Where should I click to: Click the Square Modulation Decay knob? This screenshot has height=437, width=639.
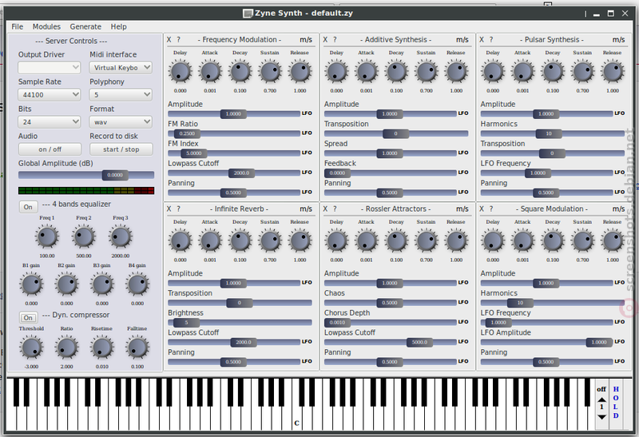(x=553, y=240)
